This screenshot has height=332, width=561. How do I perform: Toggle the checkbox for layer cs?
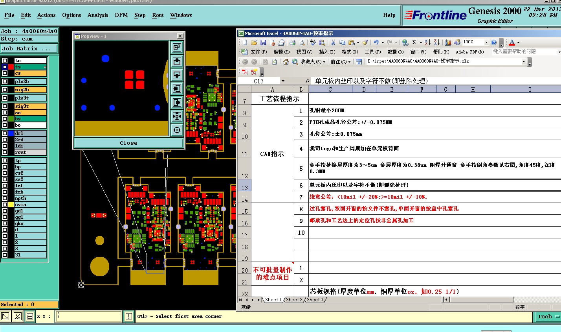[5, 73]
